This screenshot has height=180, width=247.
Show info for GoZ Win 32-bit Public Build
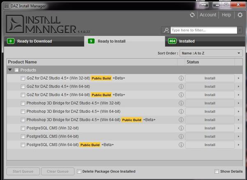click(181, 78)
